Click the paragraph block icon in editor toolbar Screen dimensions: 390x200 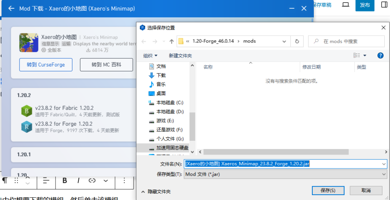[x=5, y=180]
